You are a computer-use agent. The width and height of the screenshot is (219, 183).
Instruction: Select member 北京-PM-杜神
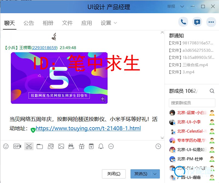[190, 159]
